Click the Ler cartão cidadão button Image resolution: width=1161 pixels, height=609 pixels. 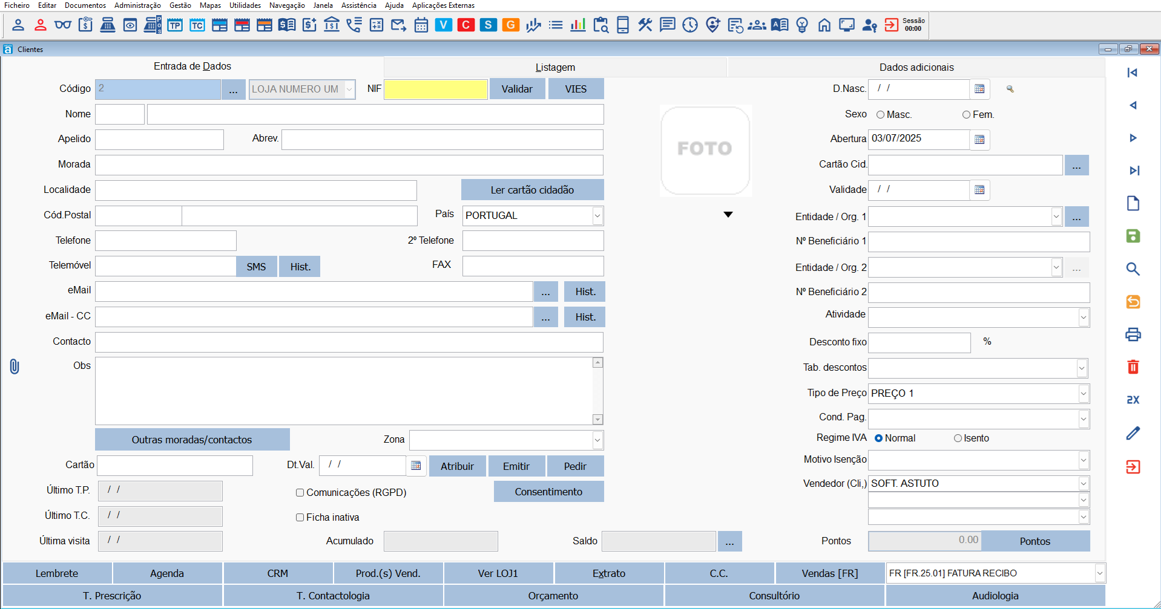pyautogui.click(x=532, y=190)
